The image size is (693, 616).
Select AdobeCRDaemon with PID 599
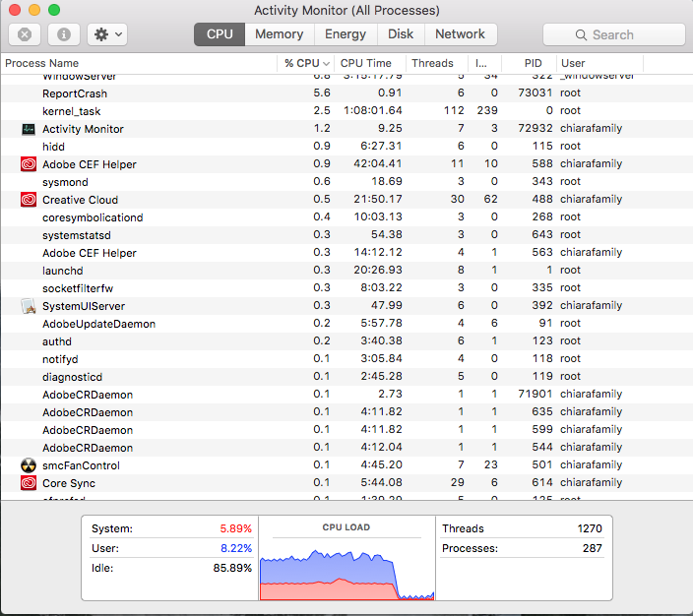pos(346,429)
